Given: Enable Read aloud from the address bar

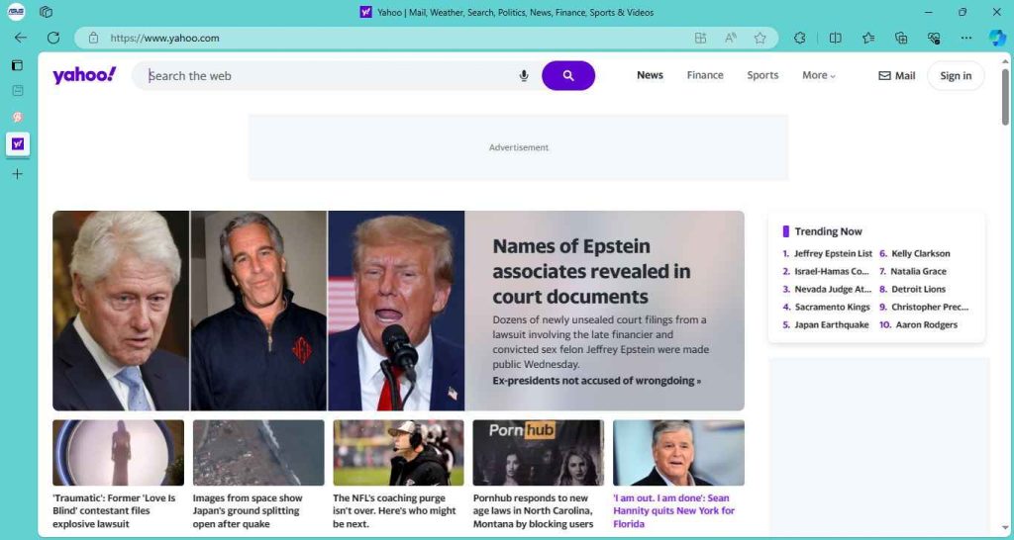Looking at the screenshot, I should tap(730, 38).
